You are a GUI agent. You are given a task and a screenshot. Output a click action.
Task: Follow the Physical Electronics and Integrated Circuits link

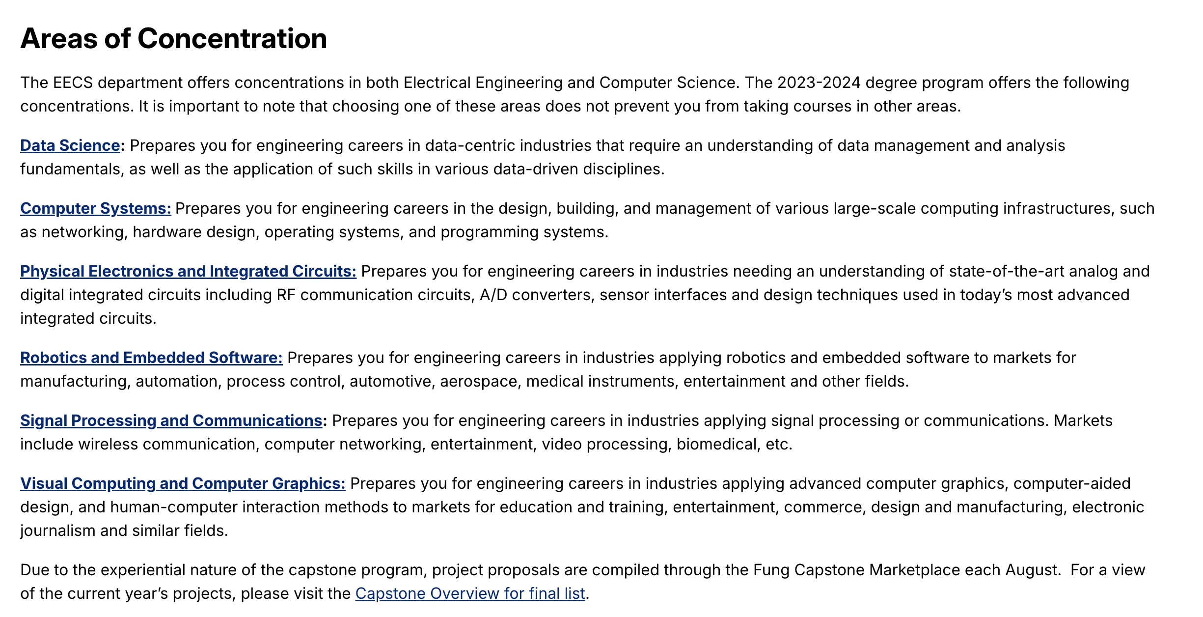coord(188,272)
